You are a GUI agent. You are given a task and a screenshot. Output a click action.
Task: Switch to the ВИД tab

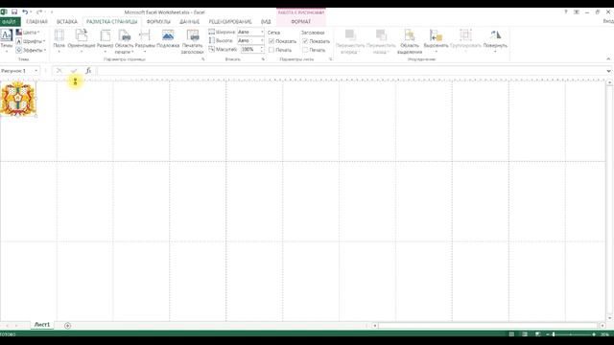coord(266,21)
